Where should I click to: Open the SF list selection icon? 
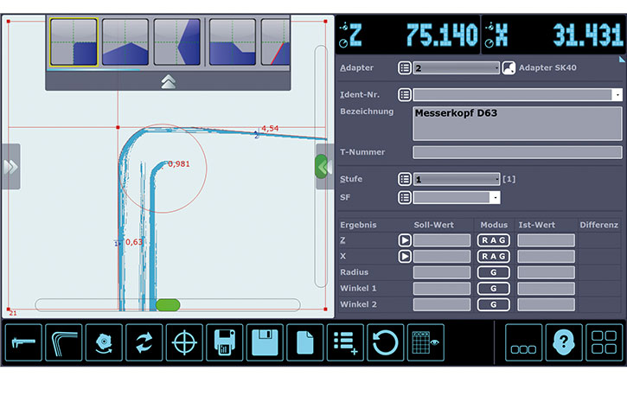[405, 197]
